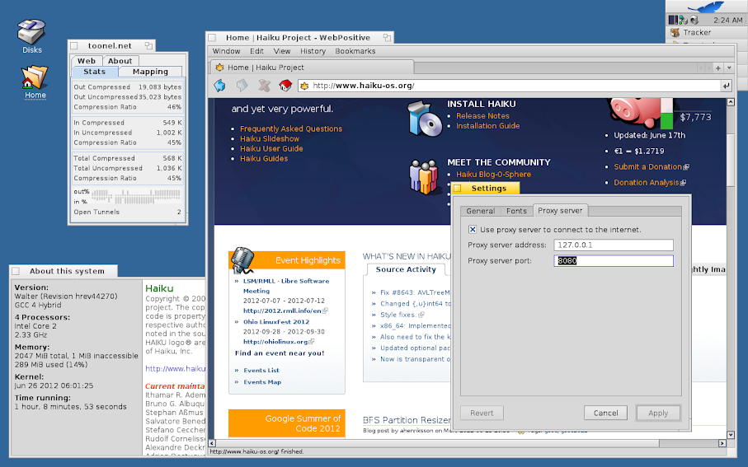748x467 pixels.
Task: Click the volume speaker tray icon
Action: [694, 20]
